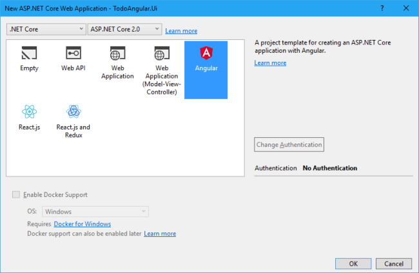Click the template description text
The image size is (419, 273).
(323, 46)
